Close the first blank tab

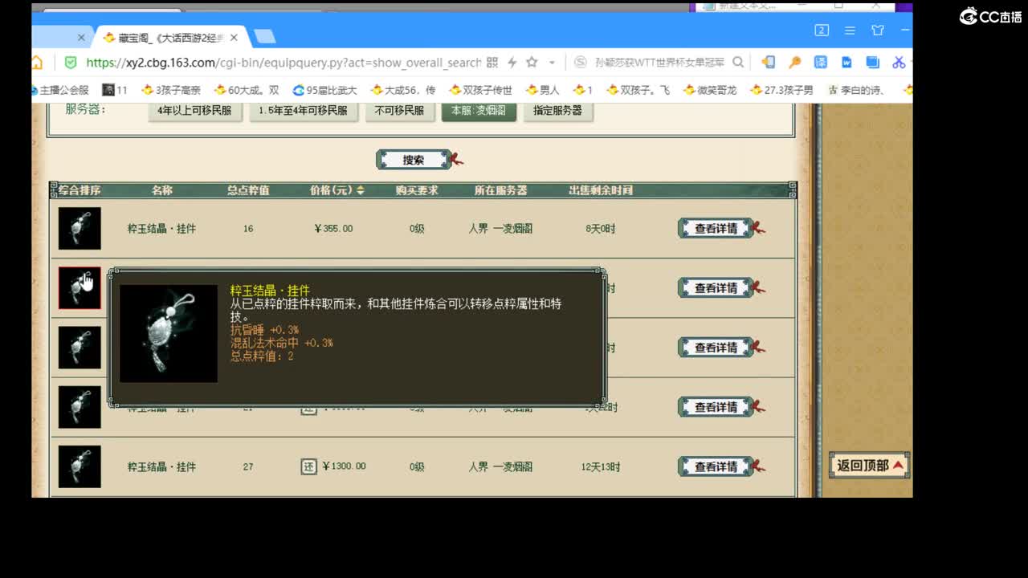[81, 37]
